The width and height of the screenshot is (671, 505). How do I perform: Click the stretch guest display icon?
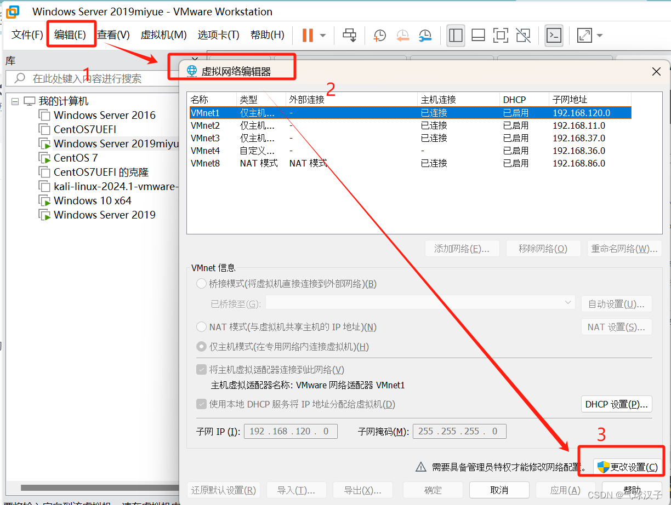[584, 36]
